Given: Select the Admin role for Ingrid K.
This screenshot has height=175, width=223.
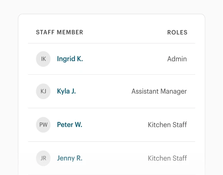Looking at the screenshot, I should tap(177, 59).
